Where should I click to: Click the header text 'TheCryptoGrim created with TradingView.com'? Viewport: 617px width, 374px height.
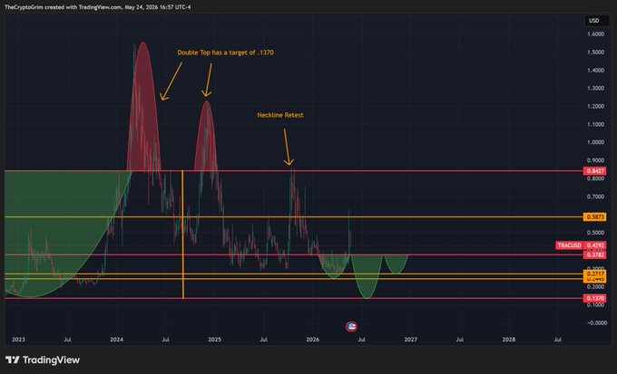(x=63, y=7)
